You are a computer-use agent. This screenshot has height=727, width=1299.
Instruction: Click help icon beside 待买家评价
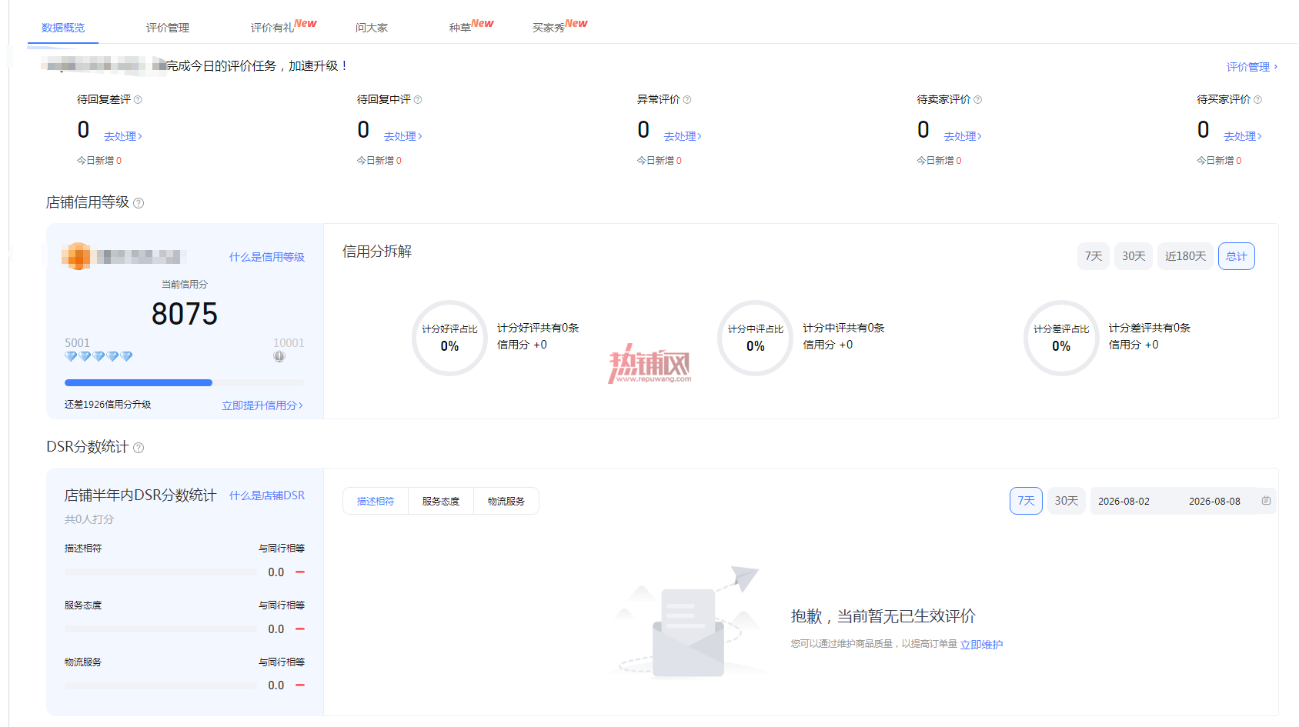click(x=1257, y=100)
